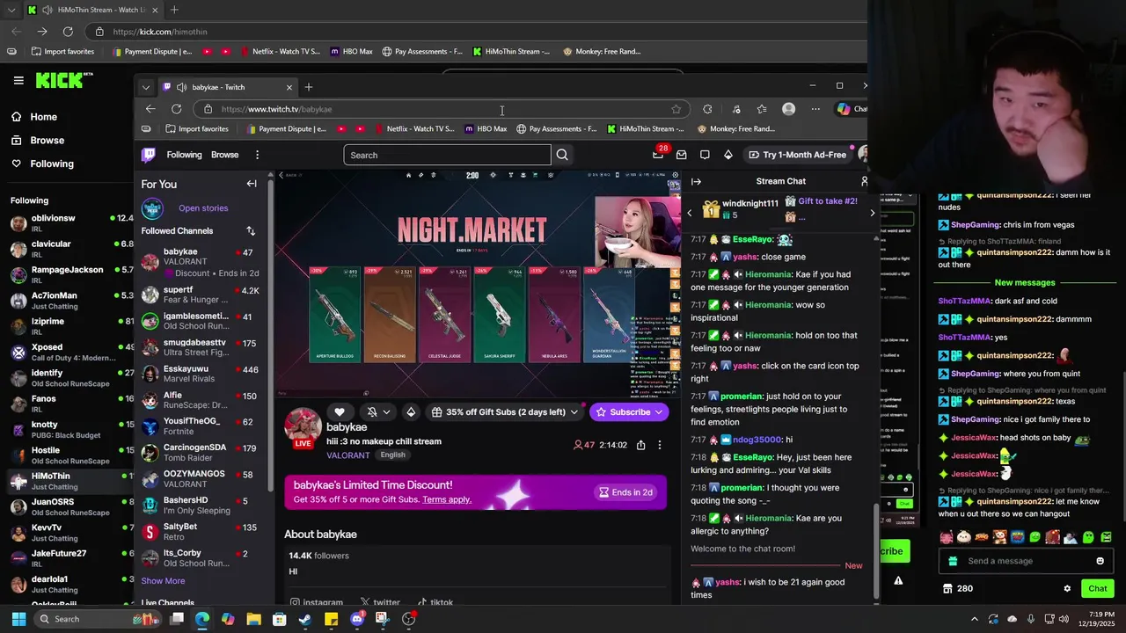Open Kick Following in sidebar

coord(43,164)
